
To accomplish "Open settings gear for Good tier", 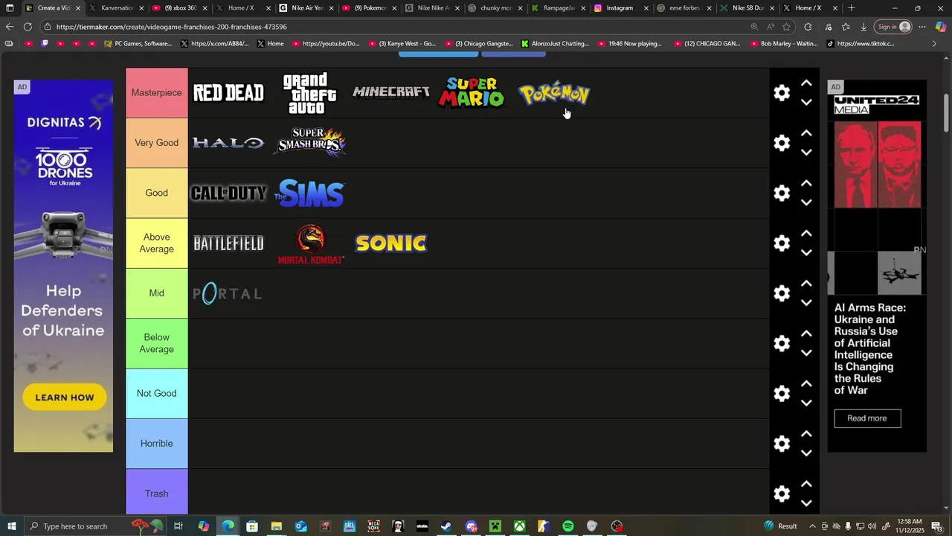I will (x=782, y=193).
